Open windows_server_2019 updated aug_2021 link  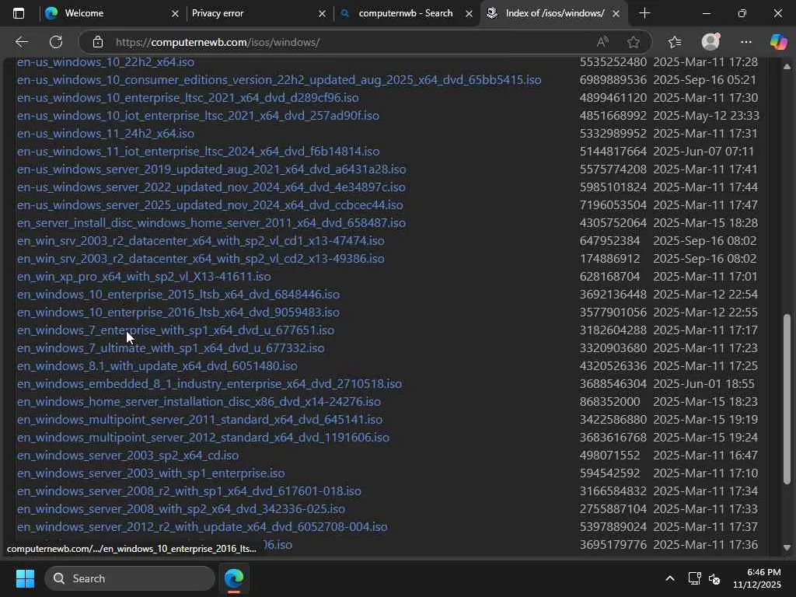pyautogui.click(x=211, y=169)
